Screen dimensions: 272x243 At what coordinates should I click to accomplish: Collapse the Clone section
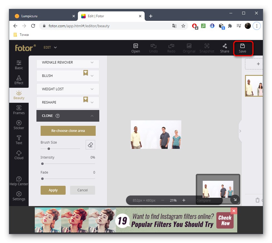point(68,116)
